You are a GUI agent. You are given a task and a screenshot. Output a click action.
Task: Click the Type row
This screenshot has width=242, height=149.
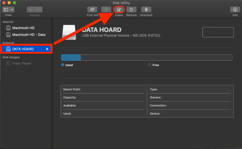190,90
